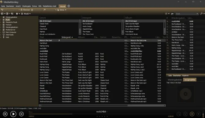
Task: Click Kopieren in the playlist panel bar
Action: pyautogui.click(x=185, y=76)
